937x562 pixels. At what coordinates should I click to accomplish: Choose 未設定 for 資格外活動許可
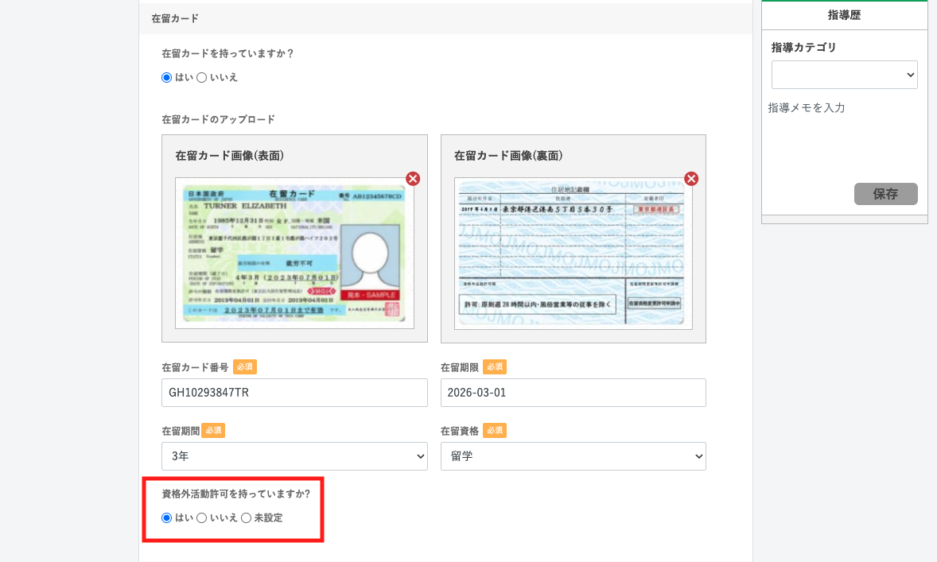click(x=247, y=517)
